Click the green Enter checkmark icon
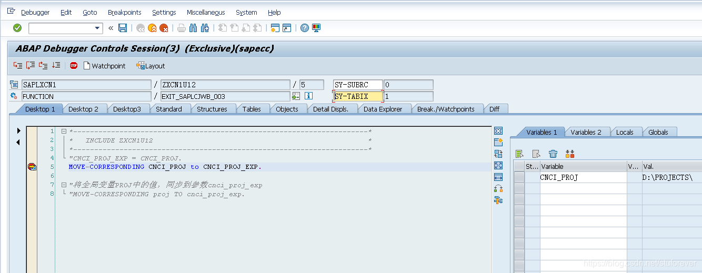This screenshot has height=273, width=702. [x=17, y=28]
